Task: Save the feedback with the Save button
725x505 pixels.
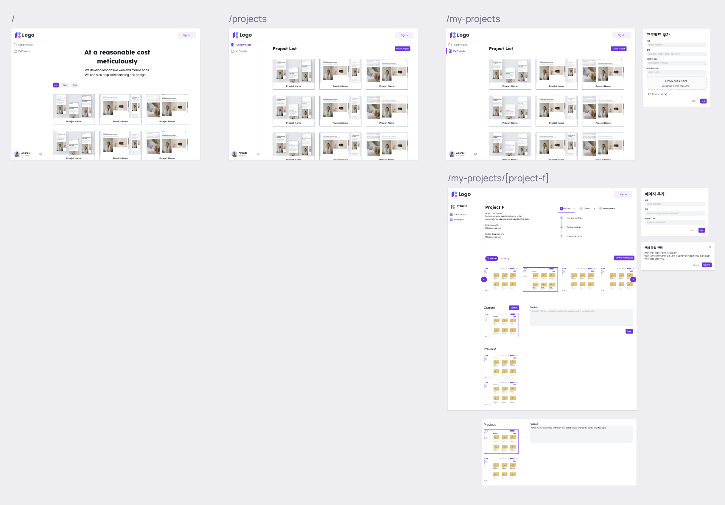Action: pos(629,331)
